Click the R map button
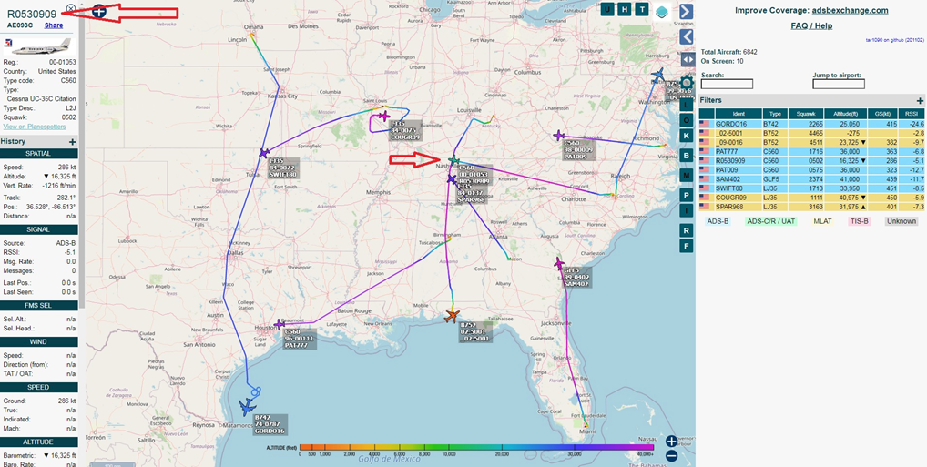This screenshot has width=927, height=467. click(686, 230)
